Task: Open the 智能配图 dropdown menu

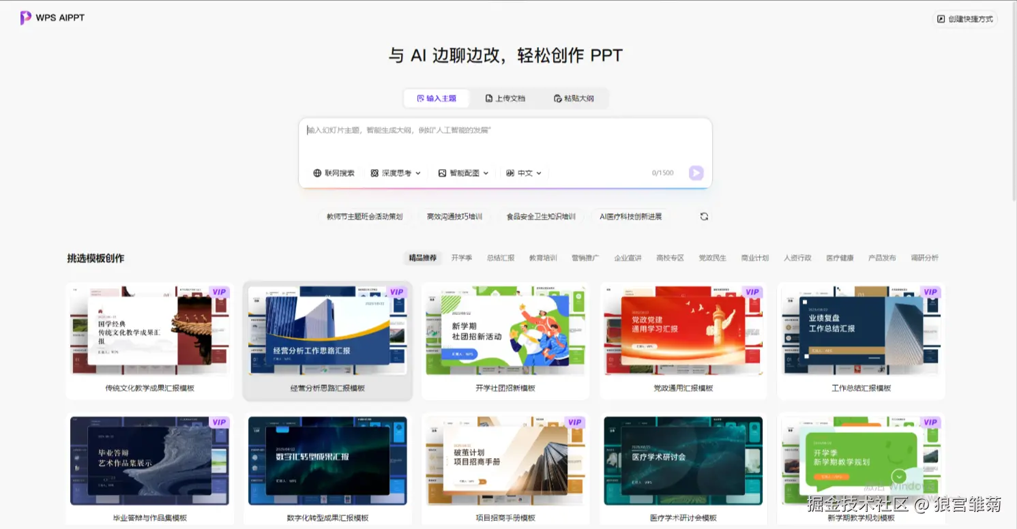Action: tap(484, 172)
